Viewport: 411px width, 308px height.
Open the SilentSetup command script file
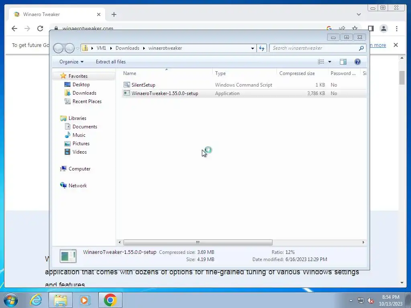pyautogui.click(x=143, y=85)
